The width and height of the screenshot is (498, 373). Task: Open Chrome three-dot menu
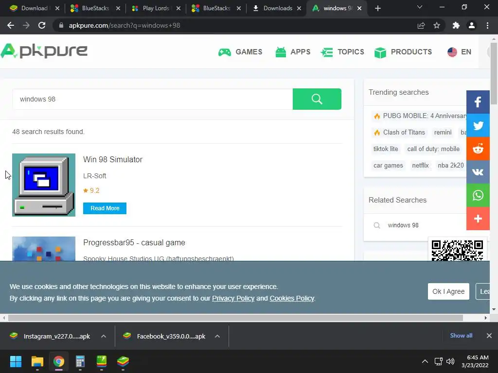pos(487,25)
